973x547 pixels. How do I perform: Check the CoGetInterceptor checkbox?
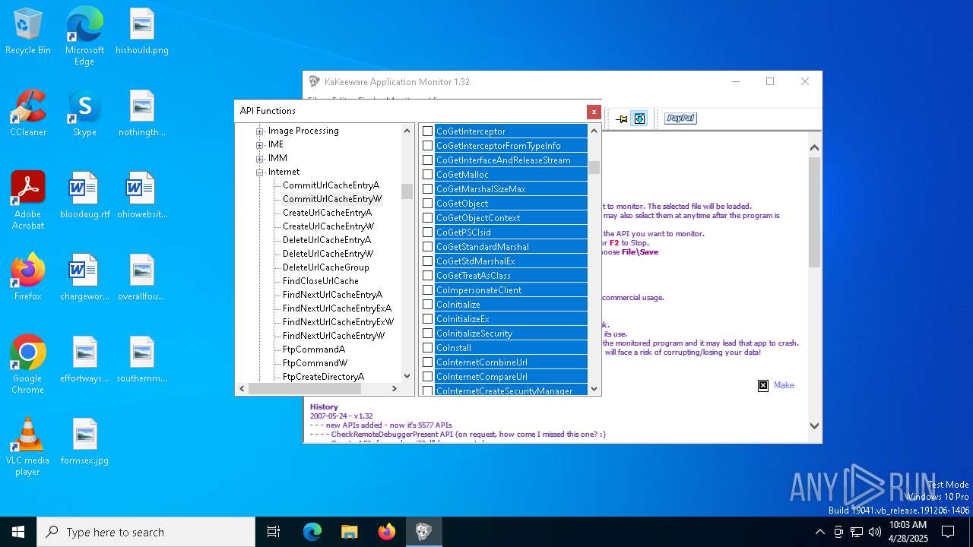point(427,131)
